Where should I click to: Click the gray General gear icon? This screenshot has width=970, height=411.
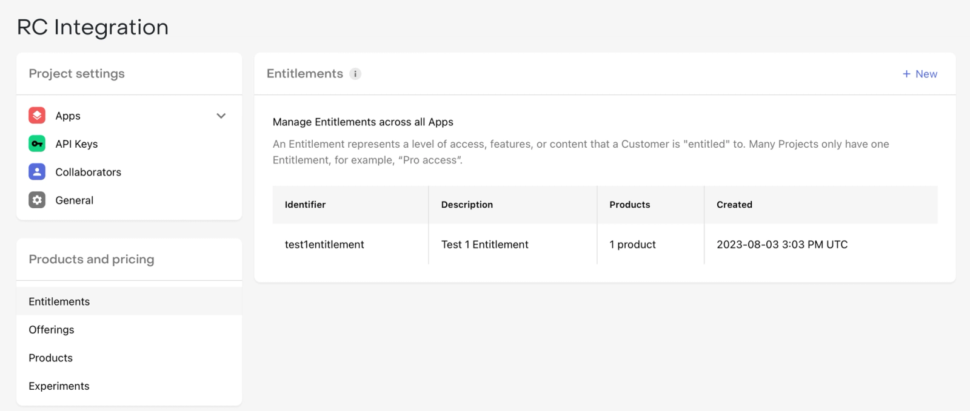(37, 200)
